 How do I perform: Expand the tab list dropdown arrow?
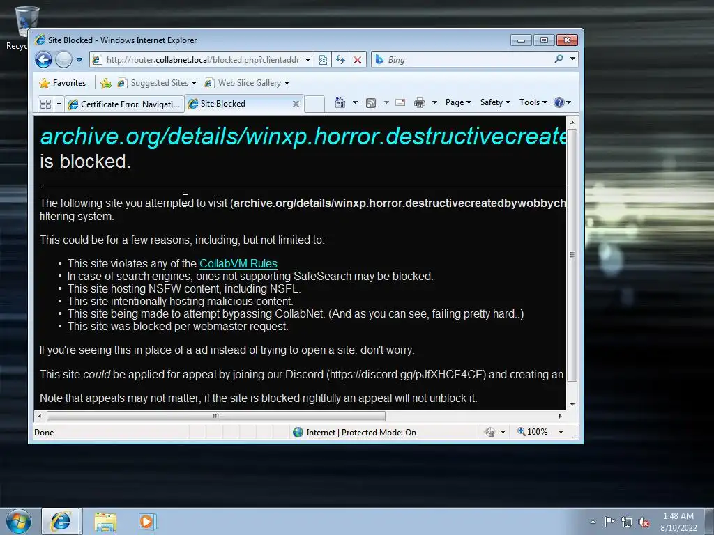coord(59,104)
